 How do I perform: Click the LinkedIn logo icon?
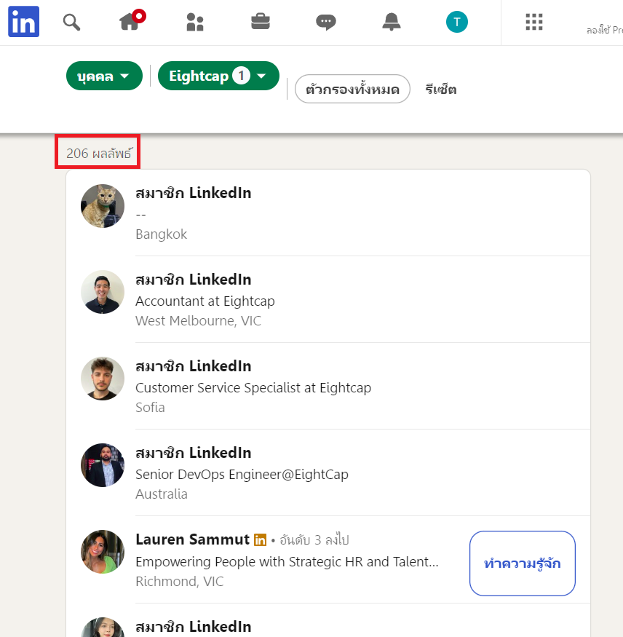[23, 23]
